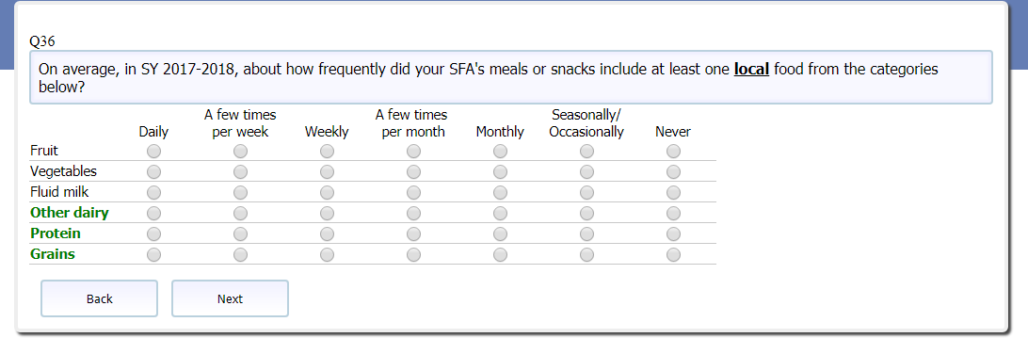
Task: Select Weekly for Protein row
Action: coord(328,234)
